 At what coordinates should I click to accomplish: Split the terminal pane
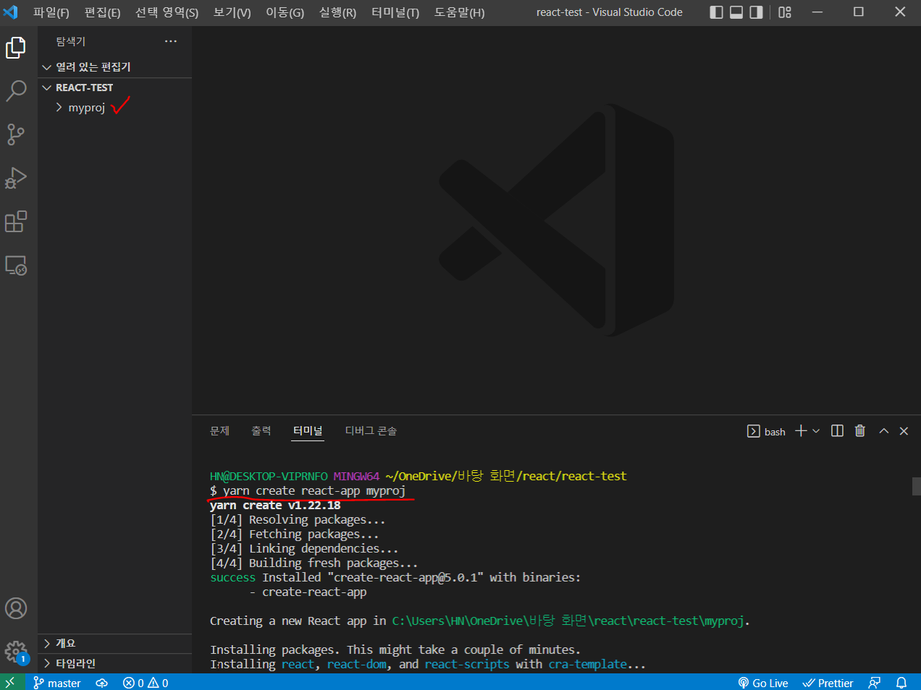coord(837,431)
